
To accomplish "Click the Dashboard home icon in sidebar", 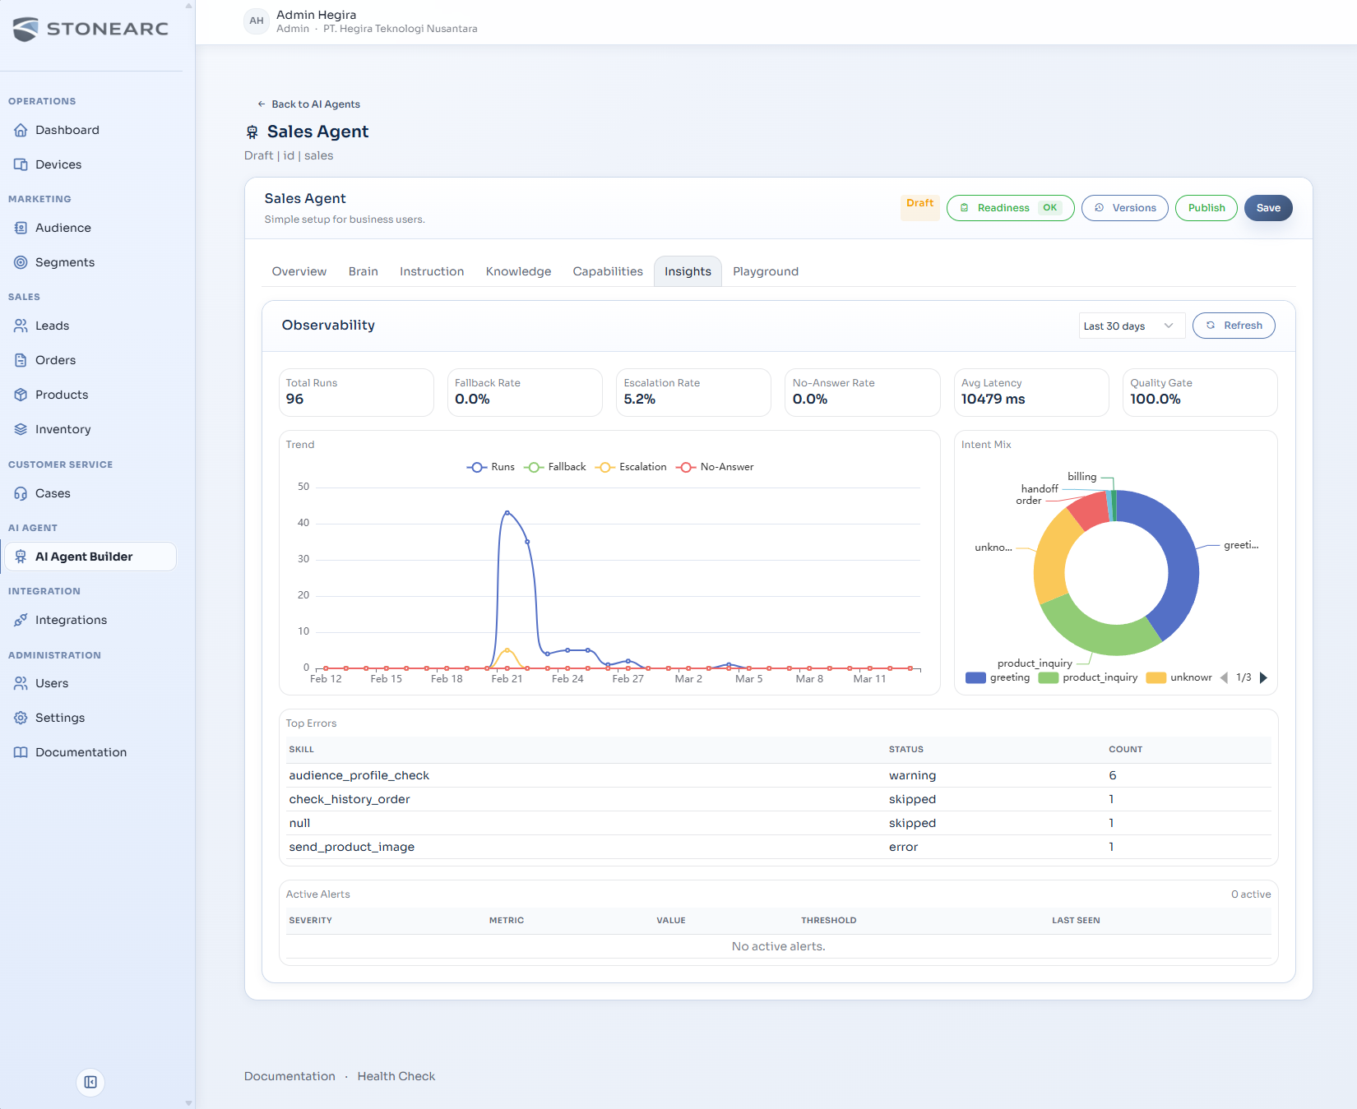I will 21,130.
